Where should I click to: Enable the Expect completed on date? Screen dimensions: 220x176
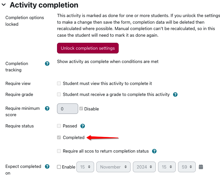coord(59,167)
